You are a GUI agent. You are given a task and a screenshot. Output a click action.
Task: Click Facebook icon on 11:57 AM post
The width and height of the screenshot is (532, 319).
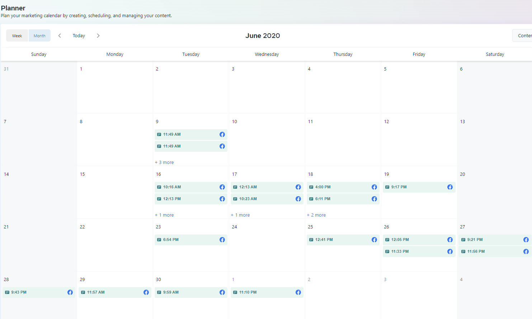pos(146,293)
